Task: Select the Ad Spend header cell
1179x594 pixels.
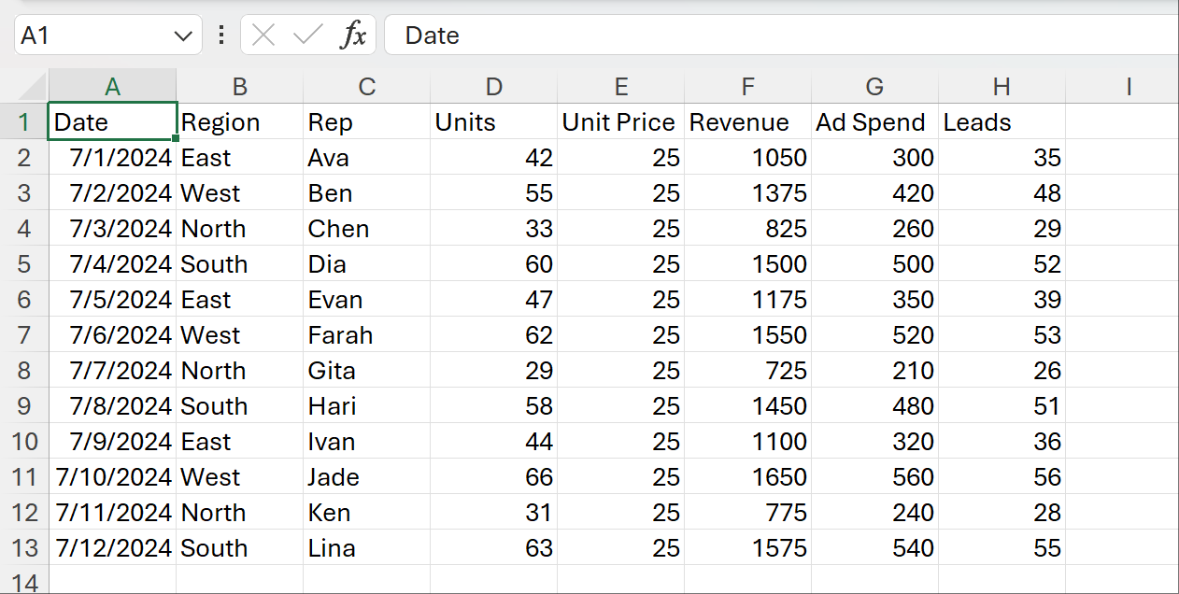Action: click(x=874, y=122)
